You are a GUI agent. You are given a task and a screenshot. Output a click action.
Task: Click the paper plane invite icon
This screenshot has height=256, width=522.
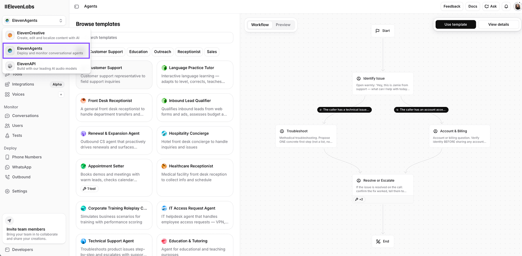click(10, 221)
